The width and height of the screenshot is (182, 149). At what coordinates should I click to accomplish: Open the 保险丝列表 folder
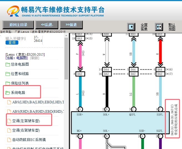click(x=20, y=83)
